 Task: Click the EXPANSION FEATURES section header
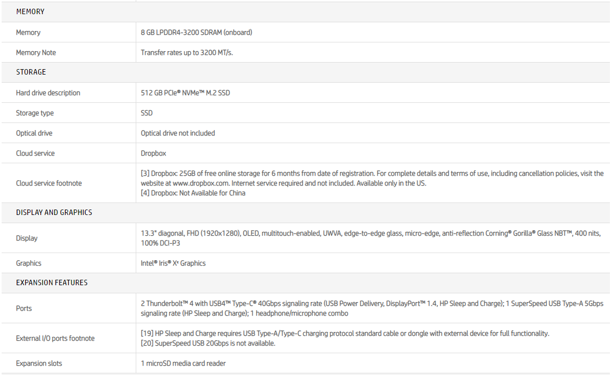coord(52,282)
